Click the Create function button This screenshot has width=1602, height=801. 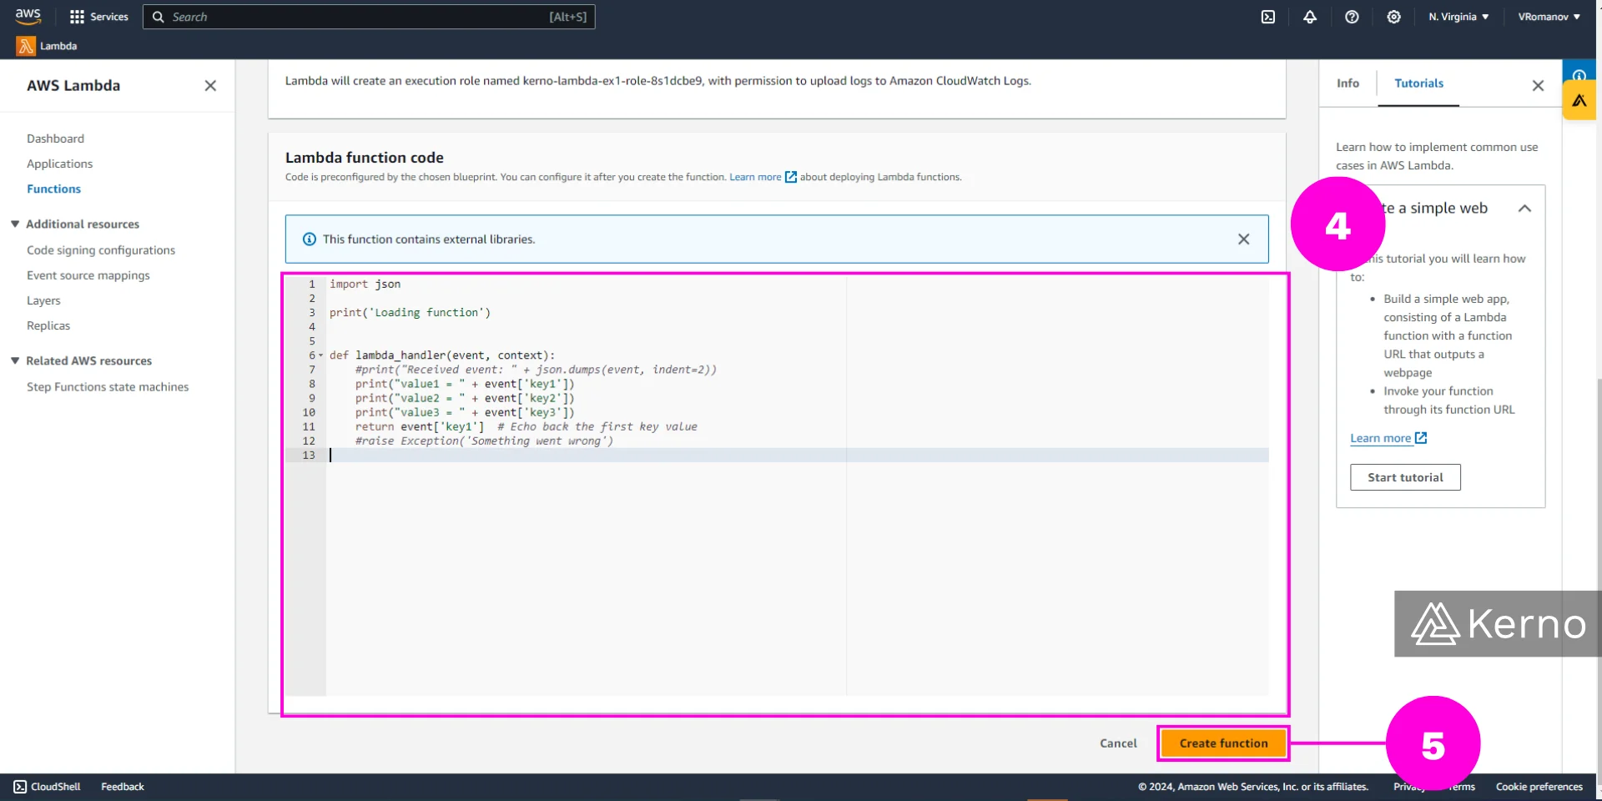click(x=1223, y=743)
